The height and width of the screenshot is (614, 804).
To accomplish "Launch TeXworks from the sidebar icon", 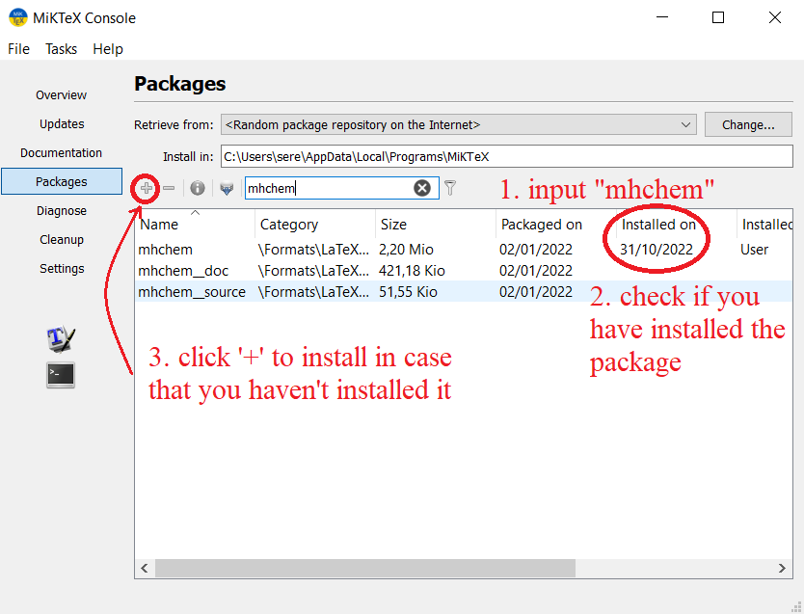I will pos(60,339).
